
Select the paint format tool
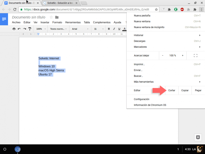(x=30, y=29)
